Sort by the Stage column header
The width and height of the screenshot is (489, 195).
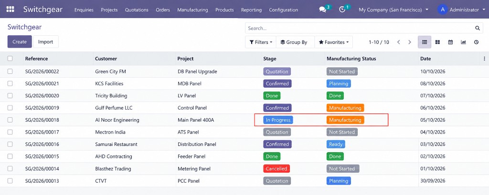(x=270, y=59)
